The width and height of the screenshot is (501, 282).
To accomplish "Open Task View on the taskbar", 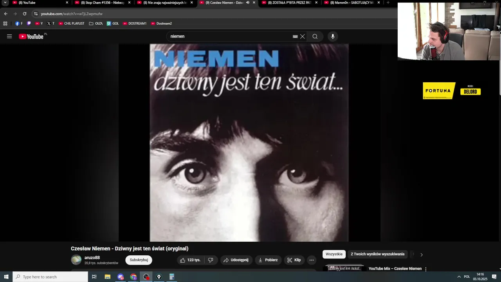I will (x=94, y=277).
